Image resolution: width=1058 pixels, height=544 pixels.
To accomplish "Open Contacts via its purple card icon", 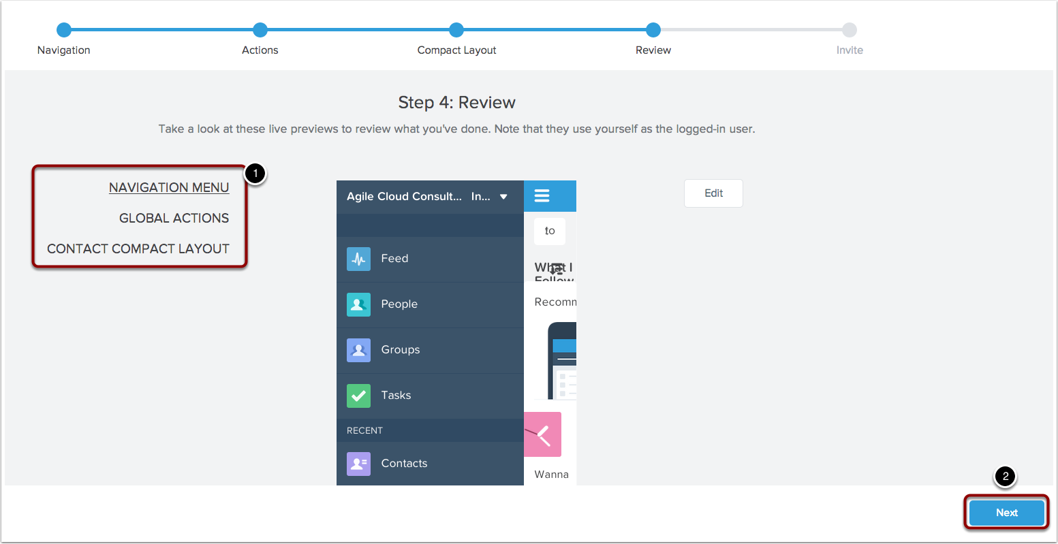I will point(358,464).
